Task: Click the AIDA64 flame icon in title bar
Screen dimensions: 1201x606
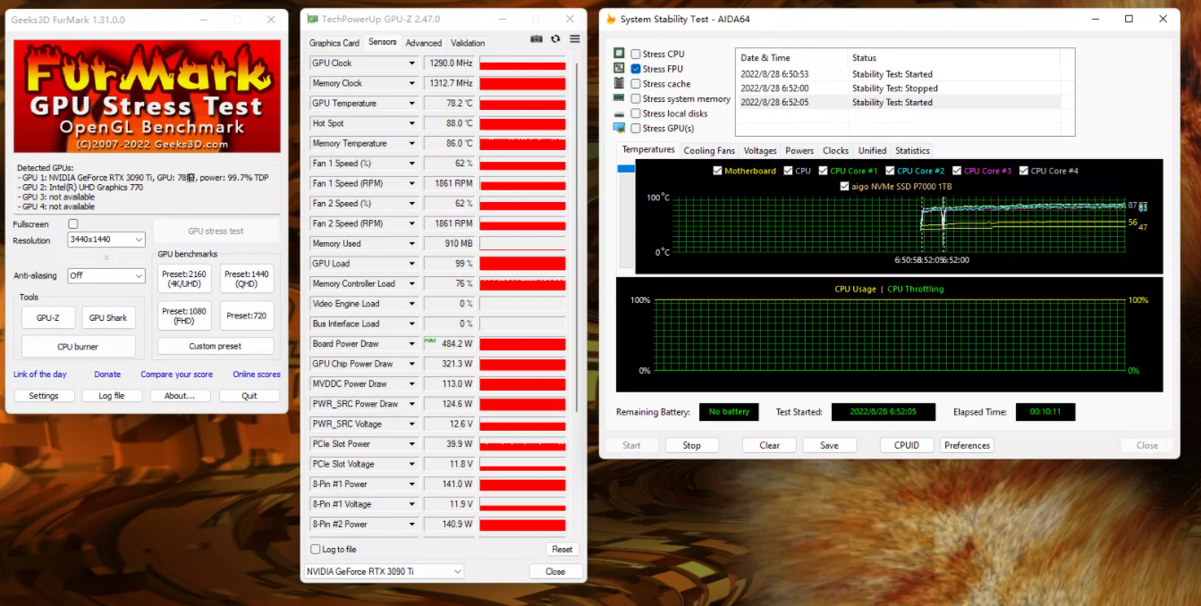Action: pyautogui.click(x=611, y=19)
